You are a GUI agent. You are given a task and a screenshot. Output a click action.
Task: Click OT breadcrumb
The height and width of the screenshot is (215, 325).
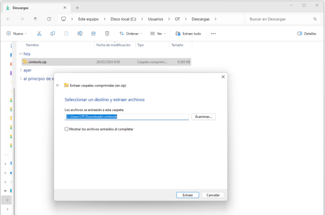(177, 19)
